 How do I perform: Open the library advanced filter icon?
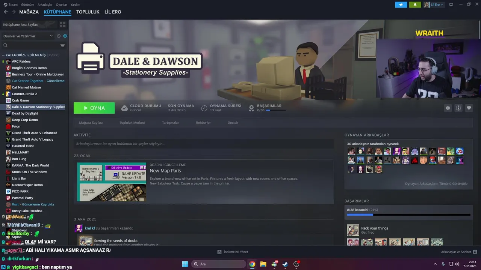[x=62, y=45]
